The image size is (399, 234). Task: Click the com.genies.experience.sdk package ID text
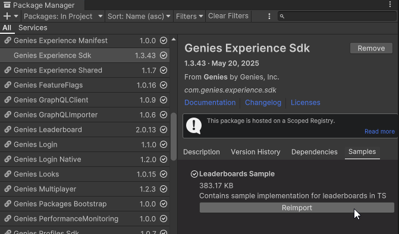click(x=230, y=90)
